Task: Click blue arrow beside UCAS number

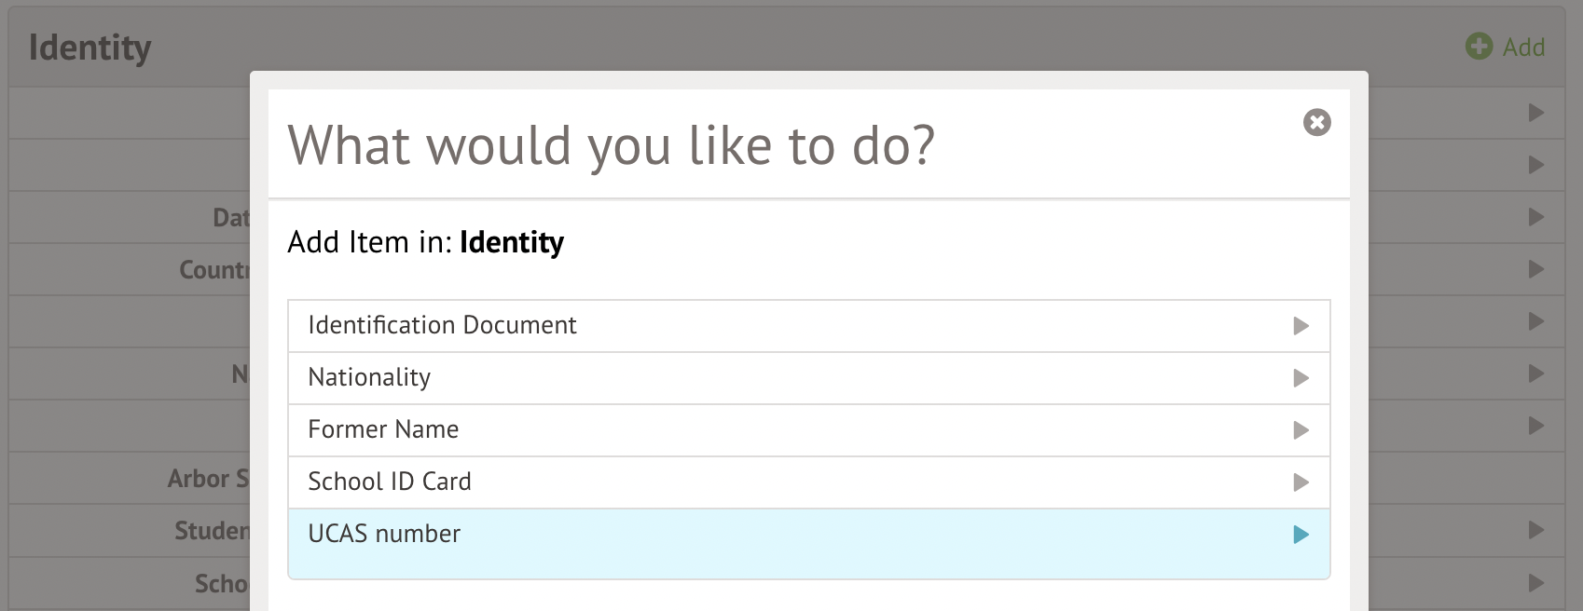Action: point(1301,535)
